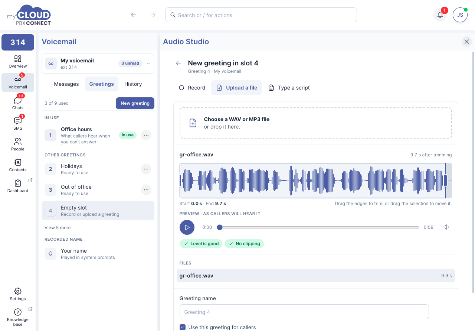
Task: Open options menu for Out of office greeting
Action: 146,190
